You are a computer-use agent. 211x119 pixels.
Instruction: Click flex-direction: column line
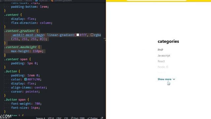point(32,23)
